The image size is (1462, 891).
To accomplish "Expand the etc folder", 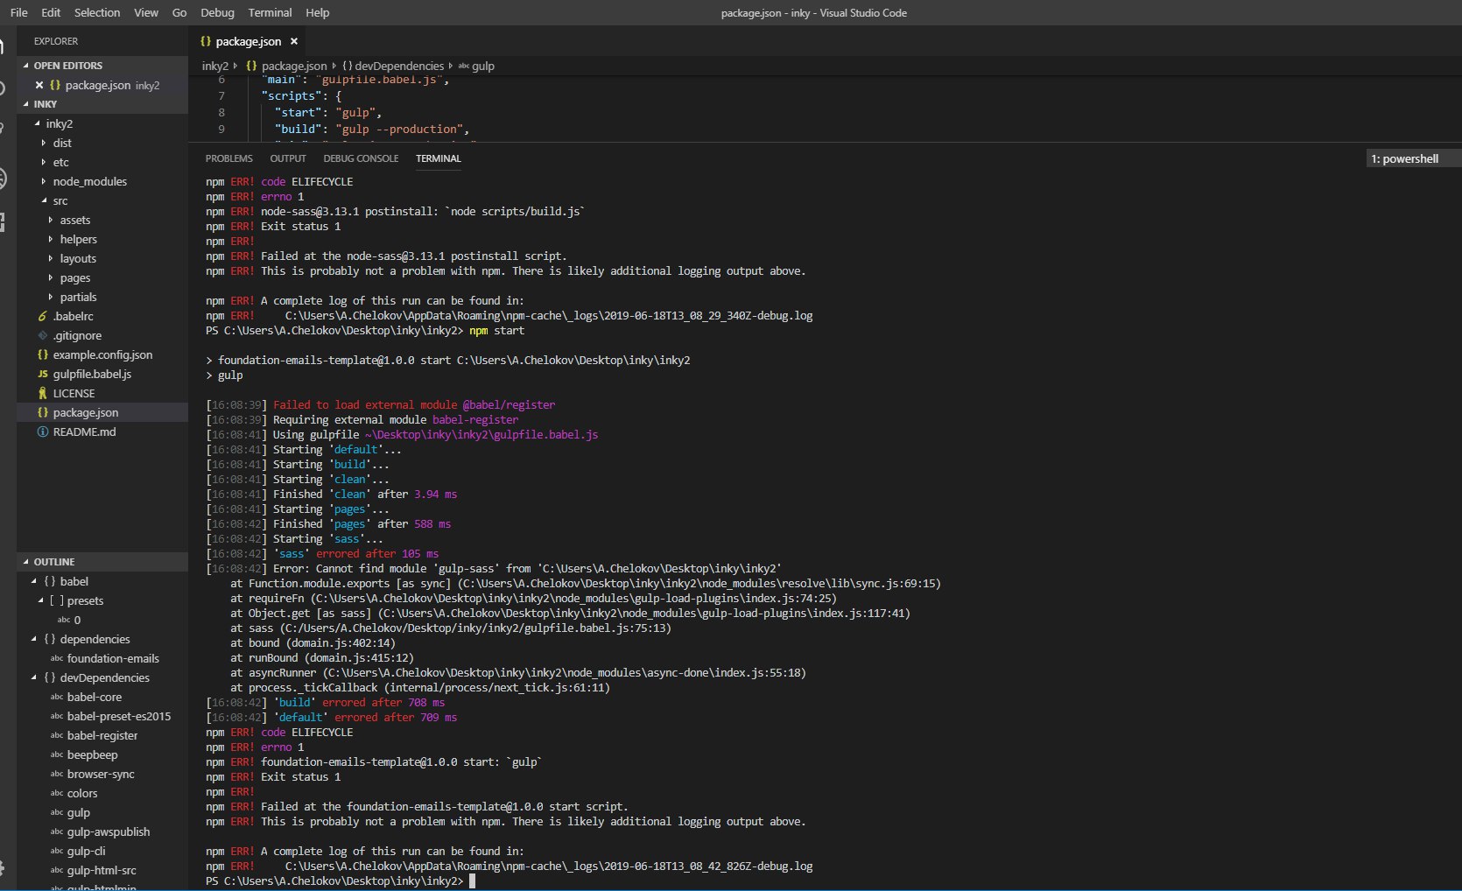I will coord(45,162).
